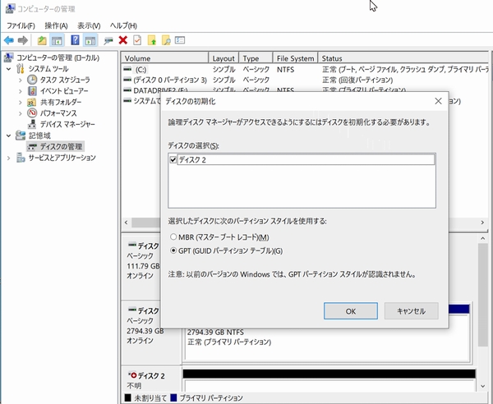Toggle the Show/Hide Console Tree icon
The image size is (493, 404).
57,40
